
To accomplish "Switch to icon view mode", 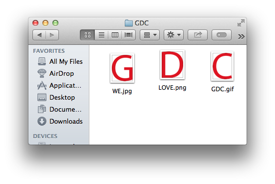I will (87, 35).
